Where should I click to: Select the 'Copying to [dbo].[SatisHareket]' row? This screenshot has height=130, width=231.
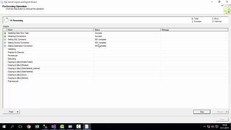[115, 71]
